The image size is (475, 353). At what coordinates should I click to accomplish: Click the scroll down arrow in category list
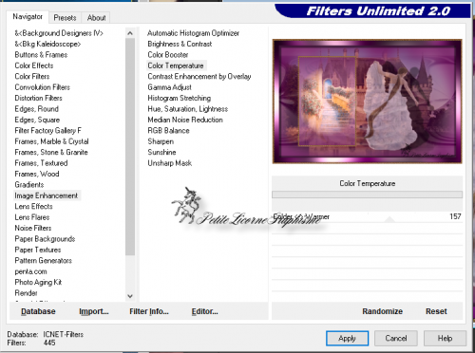coord(130,296)
